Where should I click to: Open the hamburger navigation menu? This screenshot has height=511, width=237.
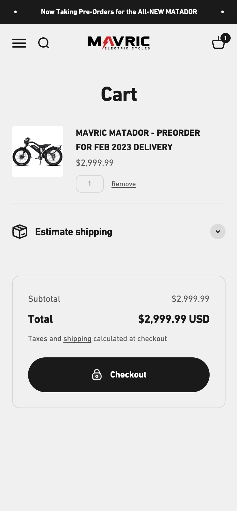click(x=19, y=43)
